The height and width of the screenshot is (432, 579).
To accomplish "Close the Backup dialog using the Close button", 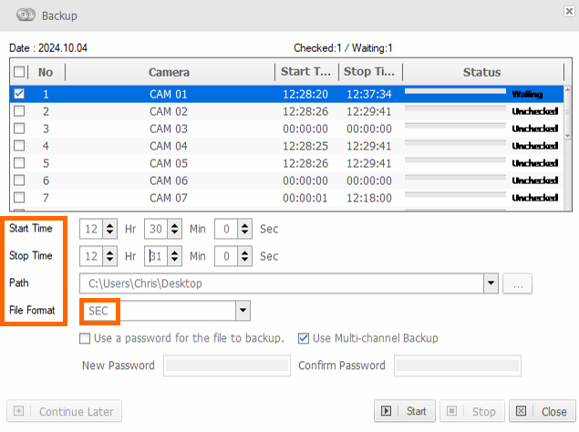I will pyautogui.click(x=543, y=411).
